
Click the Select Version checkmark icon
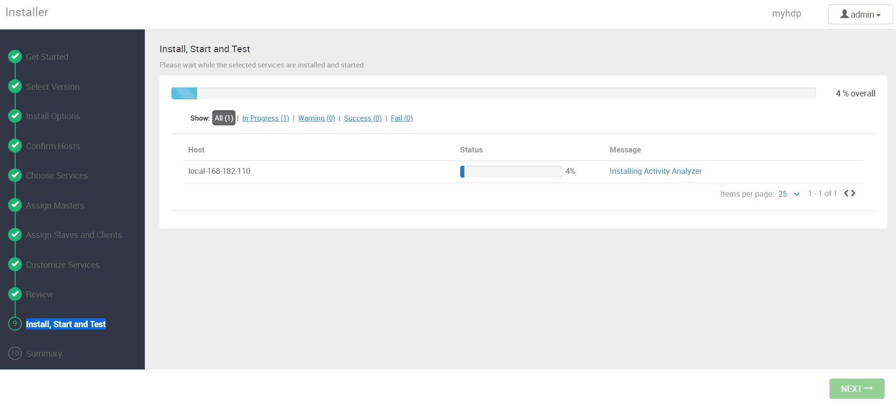pos(15,86)
